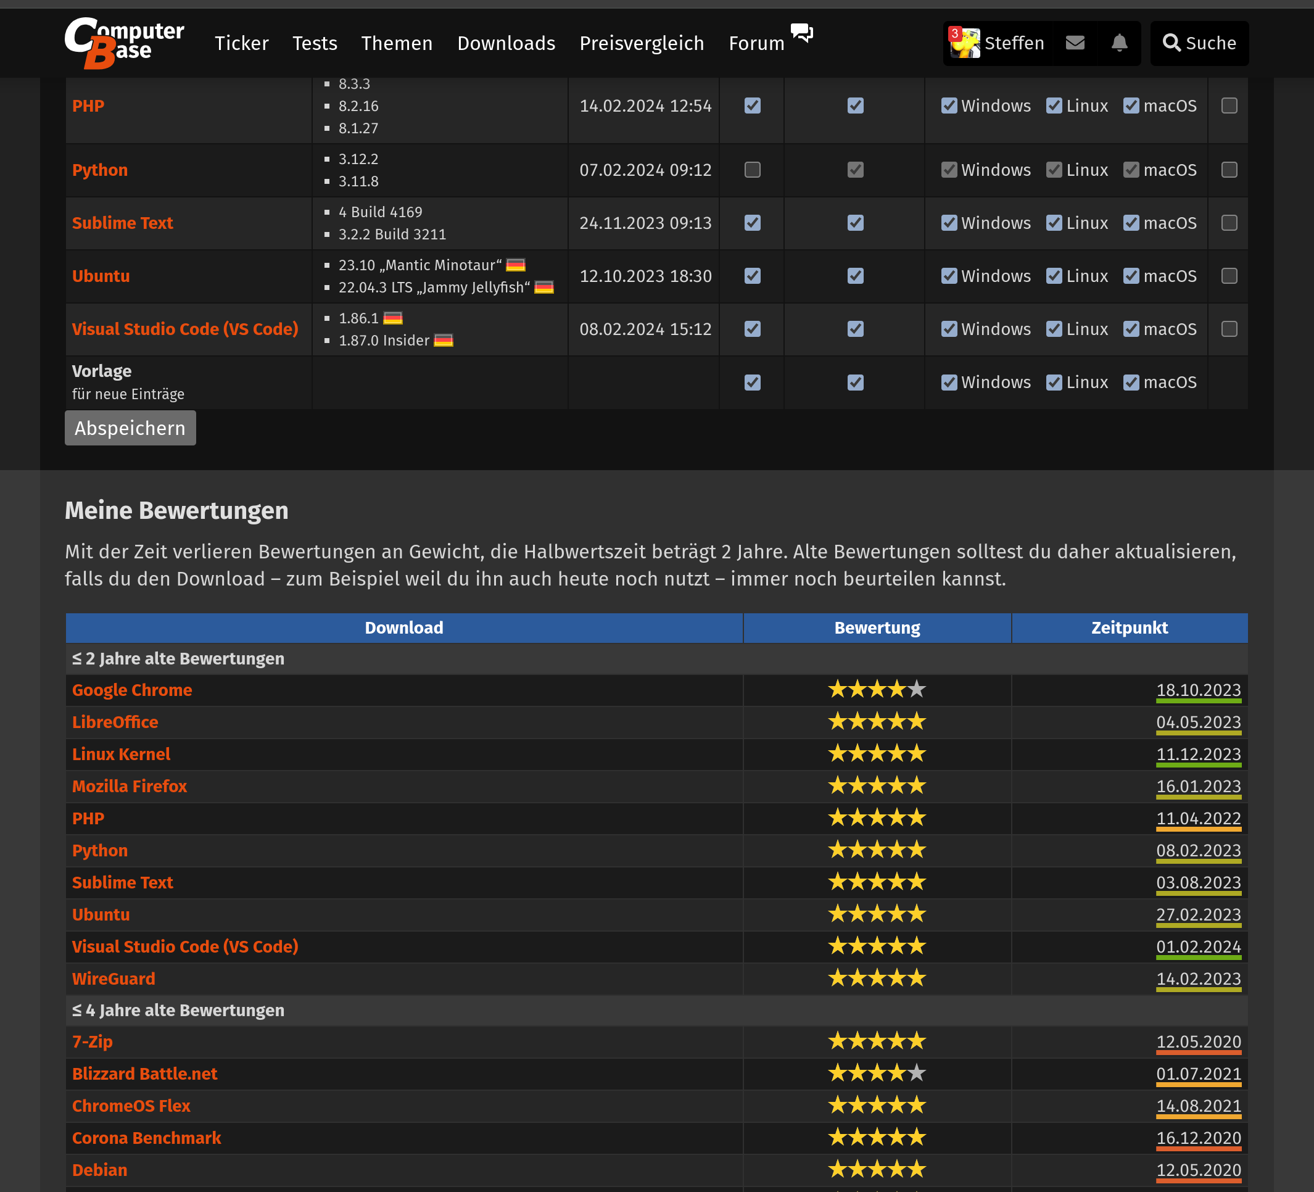1314x1192 pixels.
Task: Click the Google Chrome star rating
Action: click(877, 690)
